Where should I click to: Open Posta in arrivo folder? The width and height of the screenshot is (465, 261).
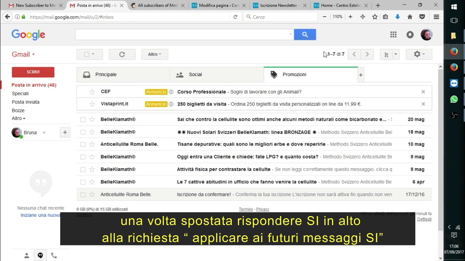click(x=34, y=85)
